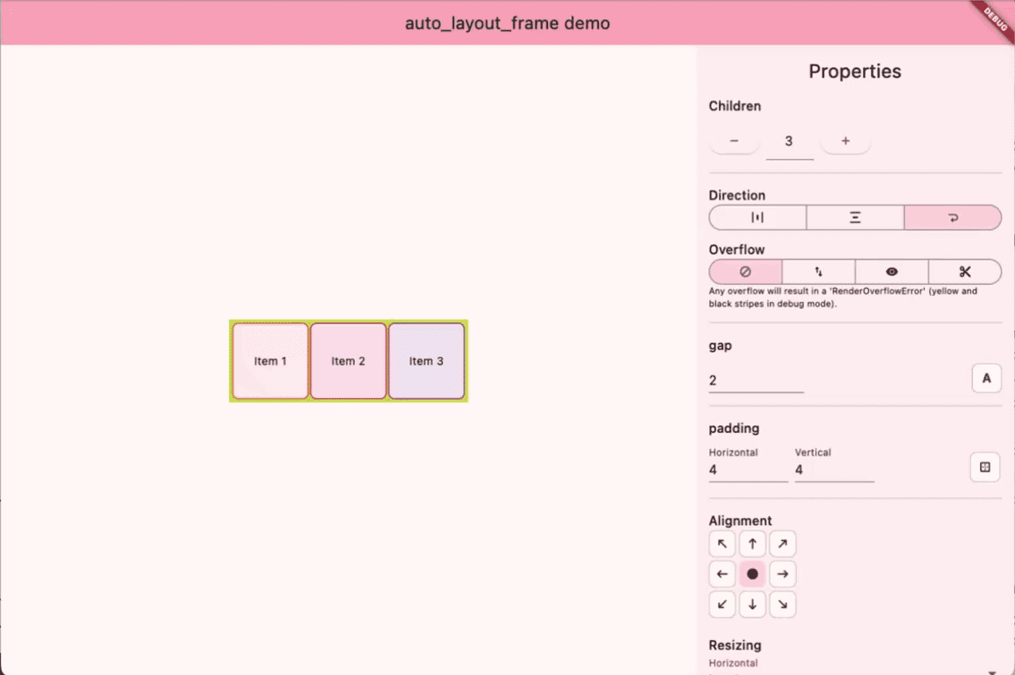The image size is (1015, 675).
Task: Align children to top-left arrow
Action: pyautogui.click(x=722, y=544)
